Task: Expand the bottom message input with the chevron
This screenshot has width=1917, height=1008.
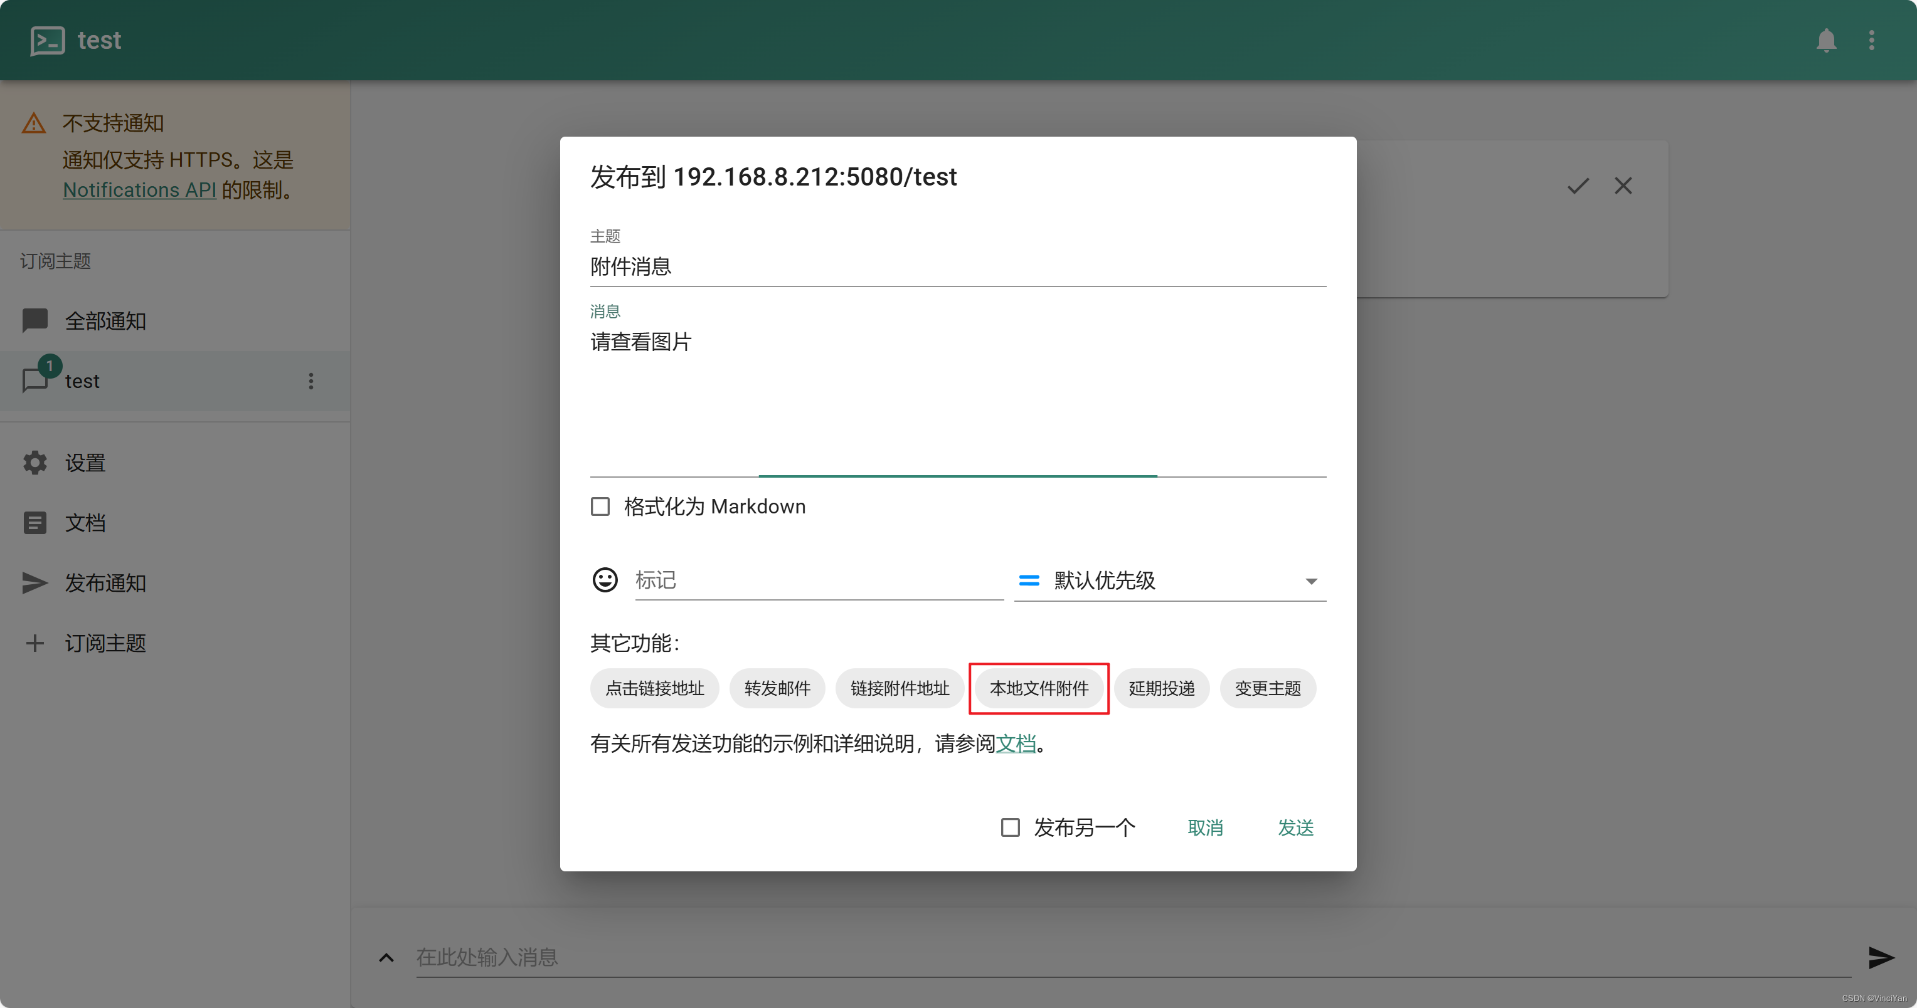Action: [386, 957]
